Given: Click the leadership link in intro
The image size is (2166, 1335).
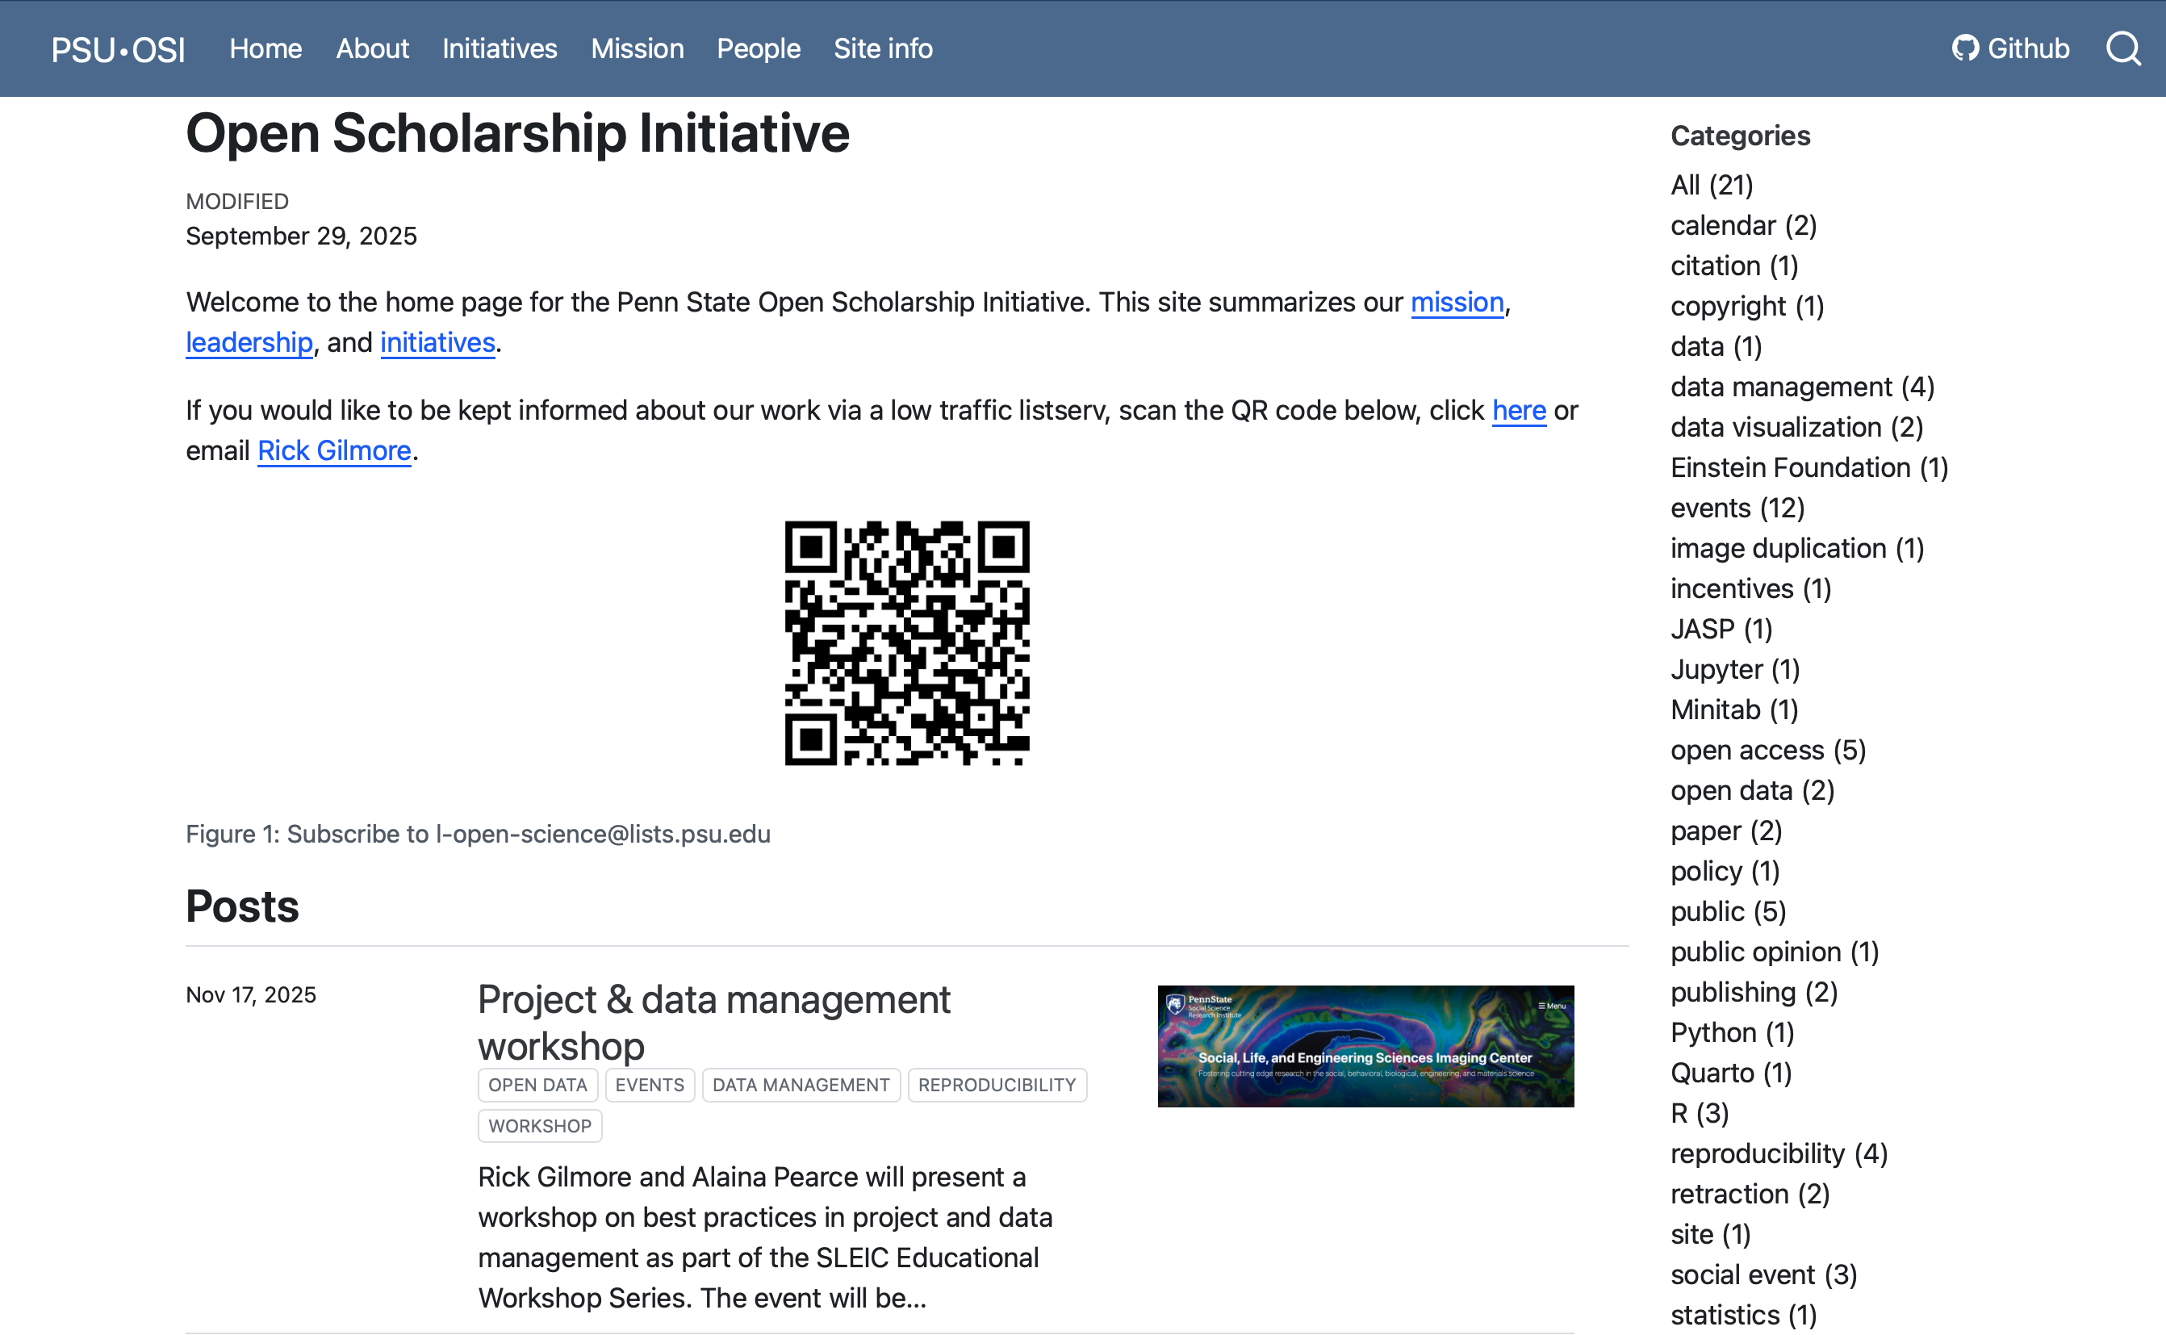Looking at the screenshot, I should pyautogui.click(x=249, y=342).
